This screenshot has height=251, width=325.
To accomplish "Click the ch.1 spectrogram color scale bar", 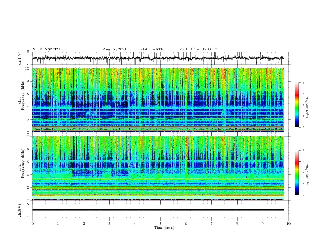I will click(x=297, y=105).
